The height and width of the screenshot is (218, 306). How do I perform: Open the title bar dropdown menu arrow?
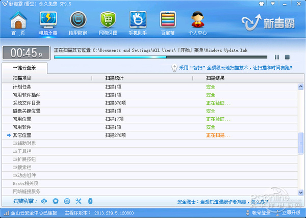[x=273, y=4]
